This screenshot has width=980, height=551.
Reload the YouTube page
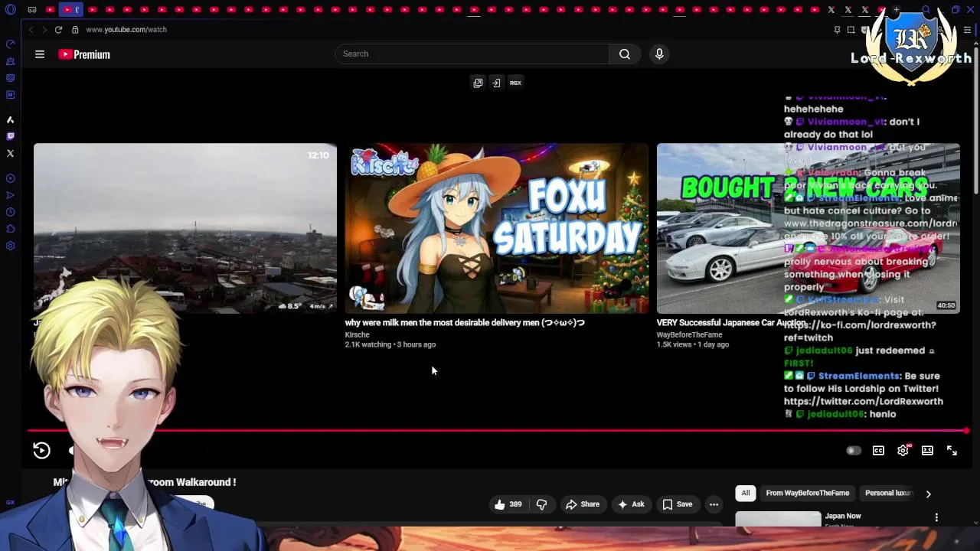(58, 30)
